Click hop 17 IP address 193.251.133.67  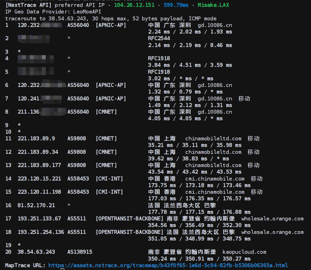point(39,219)
